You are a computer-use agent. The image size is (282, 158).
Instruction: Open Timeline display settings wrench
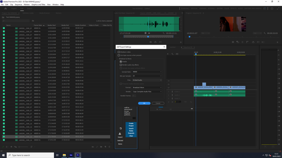point(172,54)
